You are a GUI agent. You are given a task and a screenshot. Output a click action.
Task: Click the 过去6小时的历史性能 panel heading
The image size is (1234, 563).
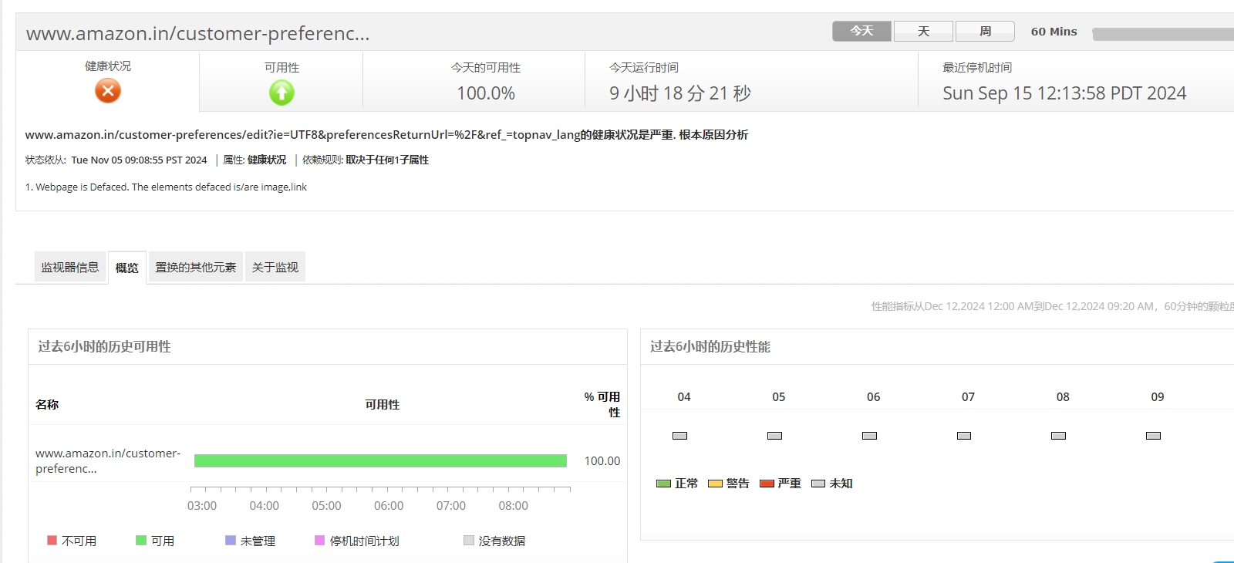click(x=710, y=347)
